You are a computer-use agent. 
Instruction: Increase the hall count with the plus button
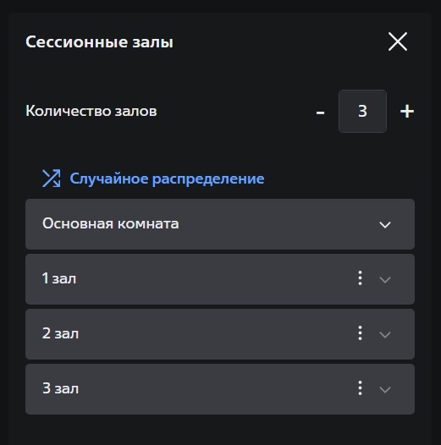coord(407,112)
